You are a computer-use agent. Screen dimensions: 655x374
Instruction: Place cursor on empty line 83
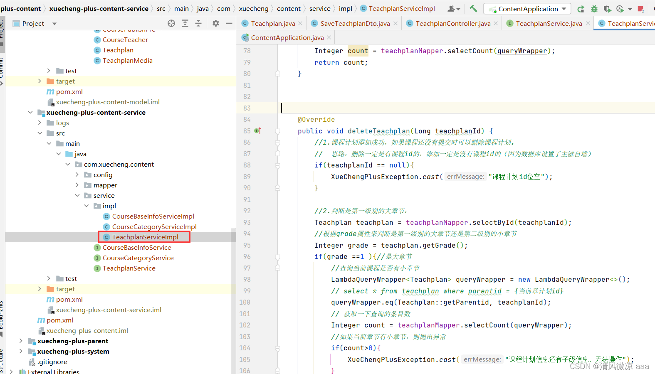pyautogui.click(x=466, y=108)
